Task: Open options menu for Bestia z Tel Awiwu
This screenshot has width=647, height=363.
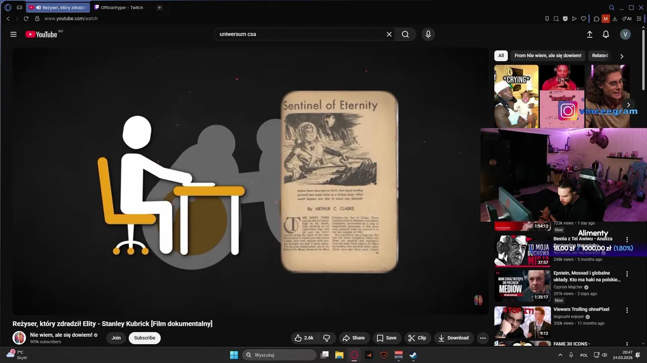Action: pyautogui.click(x=627, y=240)
